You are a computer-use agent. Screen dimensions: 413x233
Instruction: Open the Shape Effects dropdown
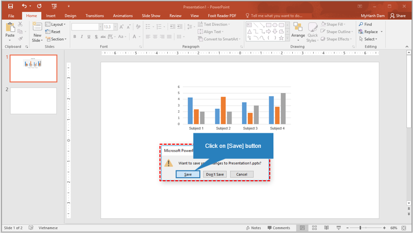pyautogui.click(x=336, y=39)
